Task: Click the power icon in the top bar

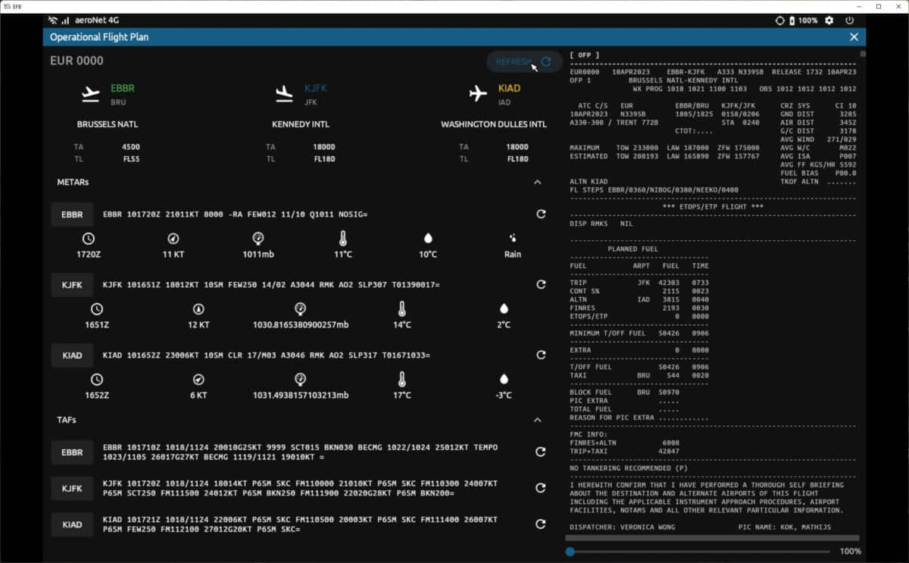Action: (x=849, y=20)
